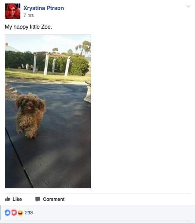Click the speech bubble comment icon

[38, 199]
